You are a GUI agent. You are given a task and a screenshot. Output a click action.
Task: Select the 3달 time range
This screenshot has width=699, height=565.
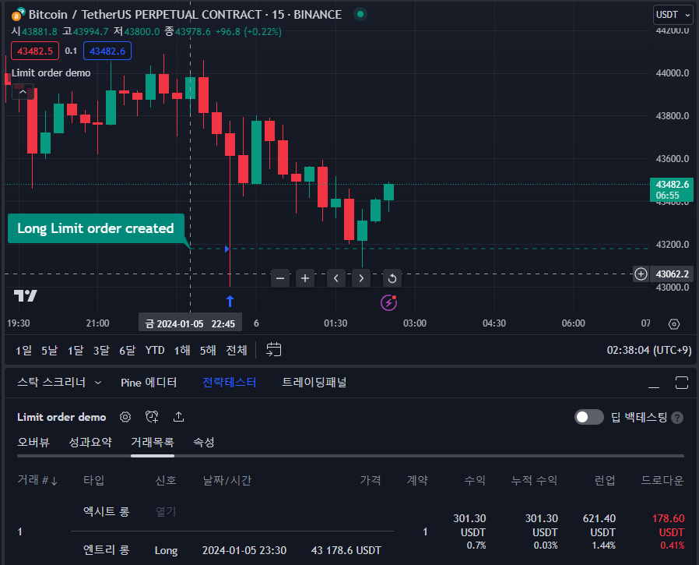point(101,351)
